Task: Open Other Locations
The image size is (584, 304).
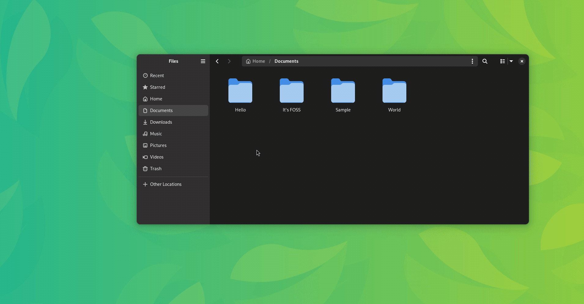Action: pyautogui.click(x=166, y=184)
